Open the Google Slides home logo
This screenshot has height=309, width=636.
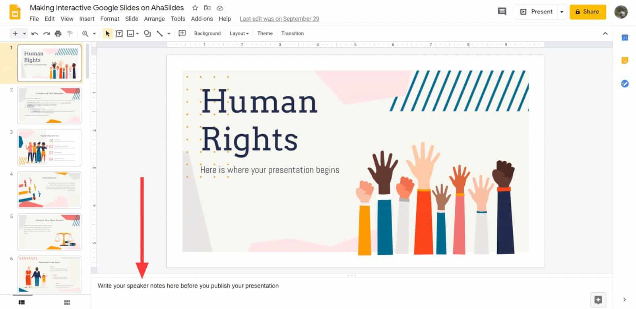(x=15, y=12)
